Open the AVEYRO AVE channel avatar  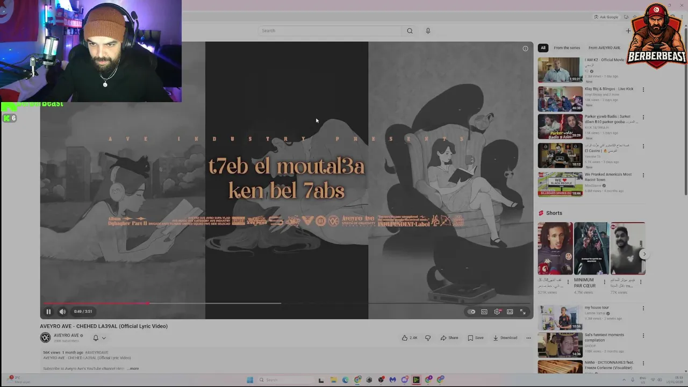pyautogui.click(x=45, y=338)
